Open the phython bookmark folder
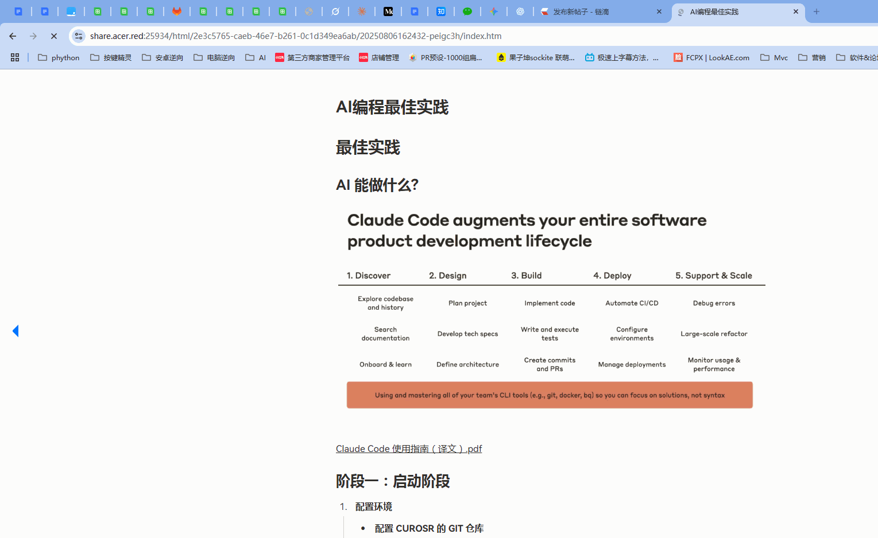This screenshot has width=878, height=538. tap(59, 57)
